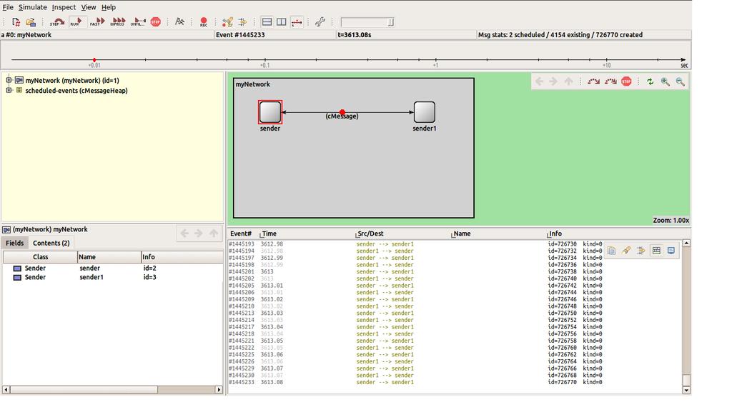The image size is (732, 407).
Task: Toggle the timeline display icon
Action: pyautogui.click(x=297, y=22)
